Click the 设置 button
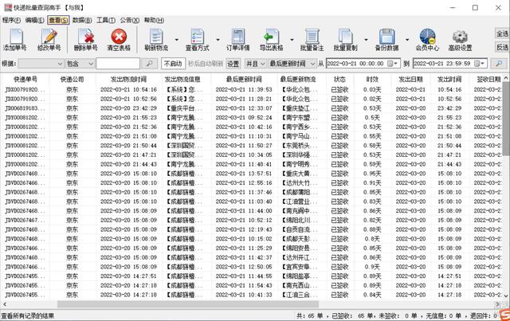Image resolution: width=510 pixels, height=321 pixels. [x=233, y=64]
